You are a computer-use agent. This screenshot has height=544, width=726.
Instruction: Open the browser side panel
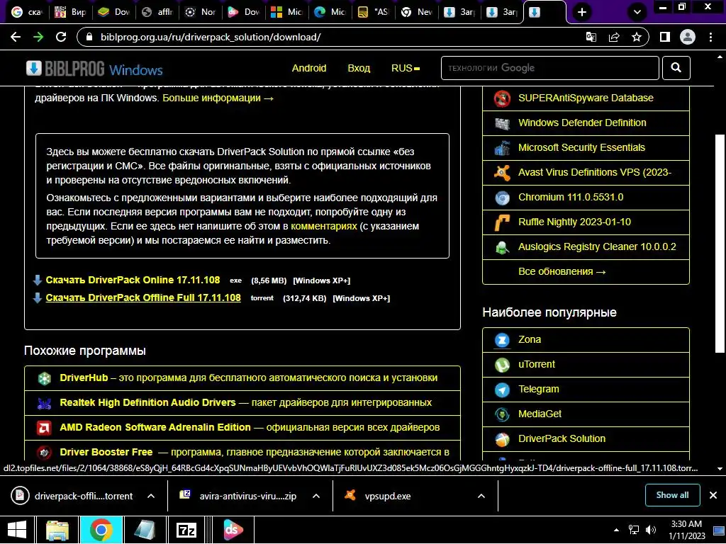pos(665,37)
